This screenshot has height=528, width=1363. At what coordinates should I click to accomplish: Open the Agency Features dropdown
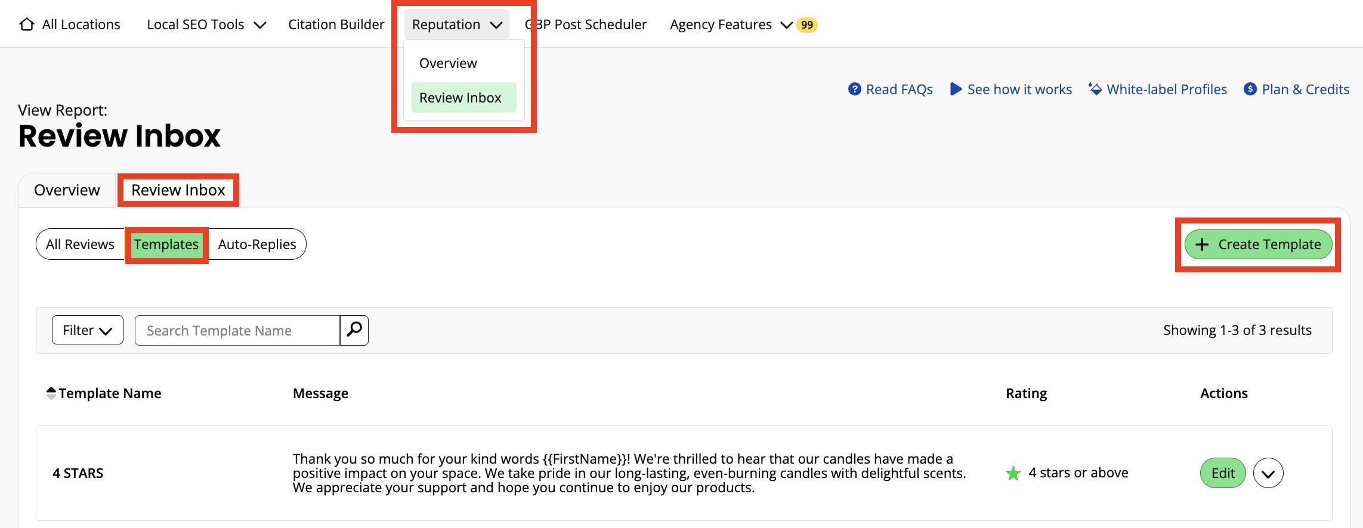click(x=730, y=24)
